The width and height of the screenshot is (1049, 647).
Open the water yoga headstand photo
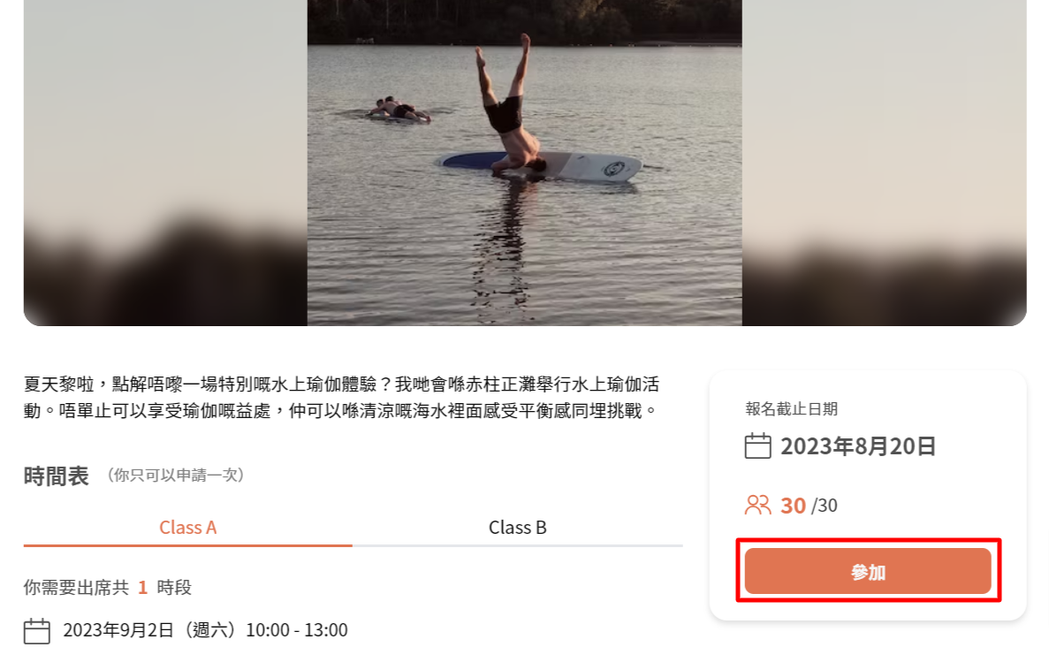point(525,163)
